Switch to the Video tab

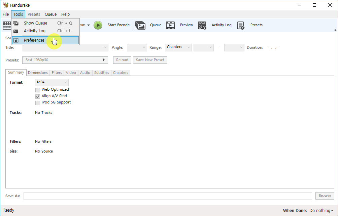click(71, 73)
